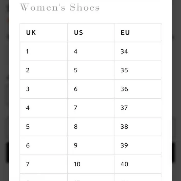
Task: Click EU size 36 cell
Action: 138,89
